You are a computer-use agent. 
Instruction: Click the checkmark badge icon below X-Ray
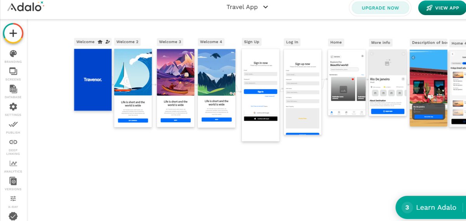pos(13,216)
